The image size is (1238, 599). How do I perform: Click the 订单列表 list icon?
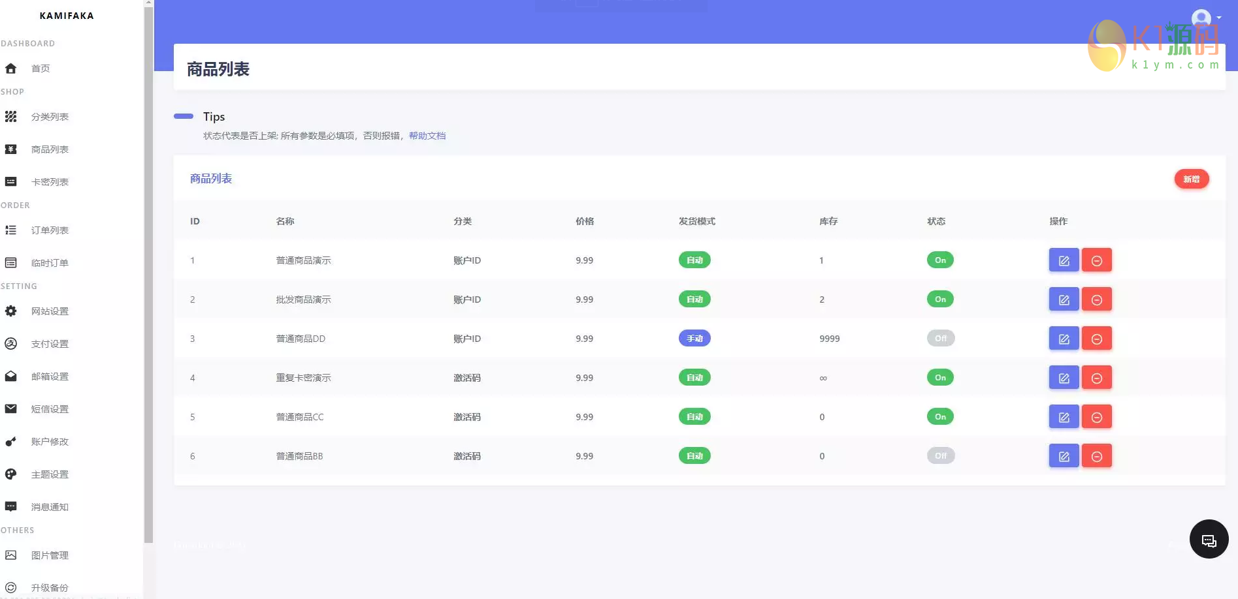10,230
